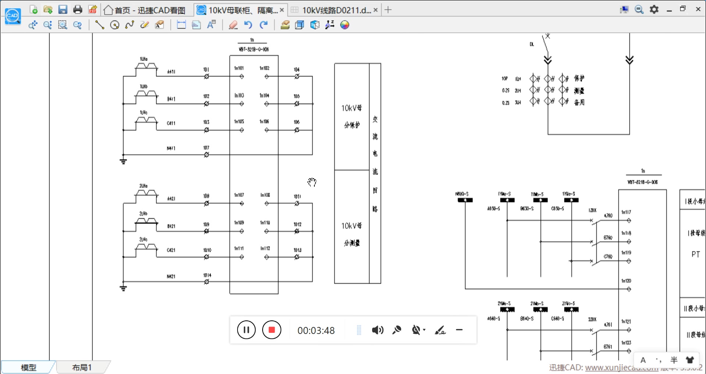Switch to 3D wireframe view
Screen dimensions: 706x374
pos(300,25)
